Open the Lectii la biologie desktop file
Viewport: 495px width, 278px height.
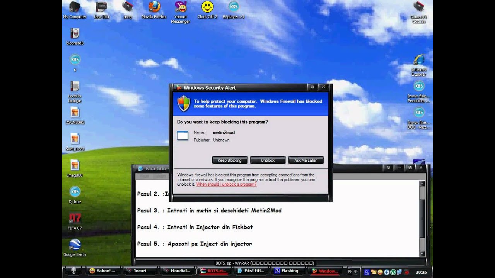pyautogui.click(x=75, y=87)
